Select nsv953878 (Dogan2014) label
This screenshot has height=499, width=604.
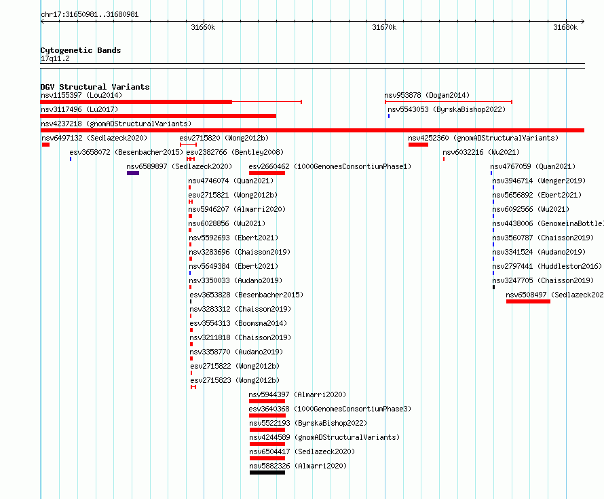point(427,95)
